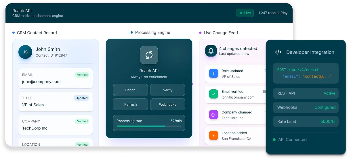Image resolution: width=351 pixels, height=162 pixels.
Task: Click the REST API Active row
Action: pyautogui.click(x=306, y=93)
